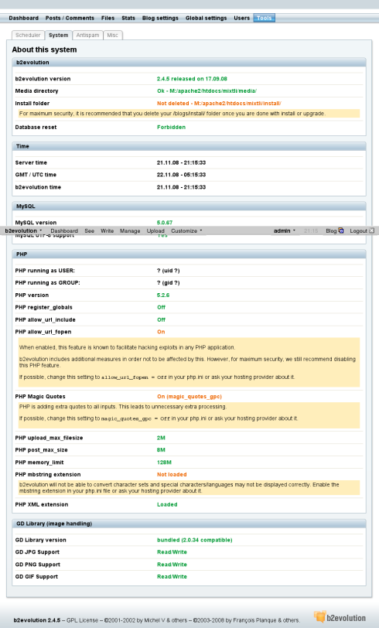Viewport: 379px width, 628px height.
Task: Click the 'bundled (2.0.34 compatible)' GD version value
Action: pos(195,540)
